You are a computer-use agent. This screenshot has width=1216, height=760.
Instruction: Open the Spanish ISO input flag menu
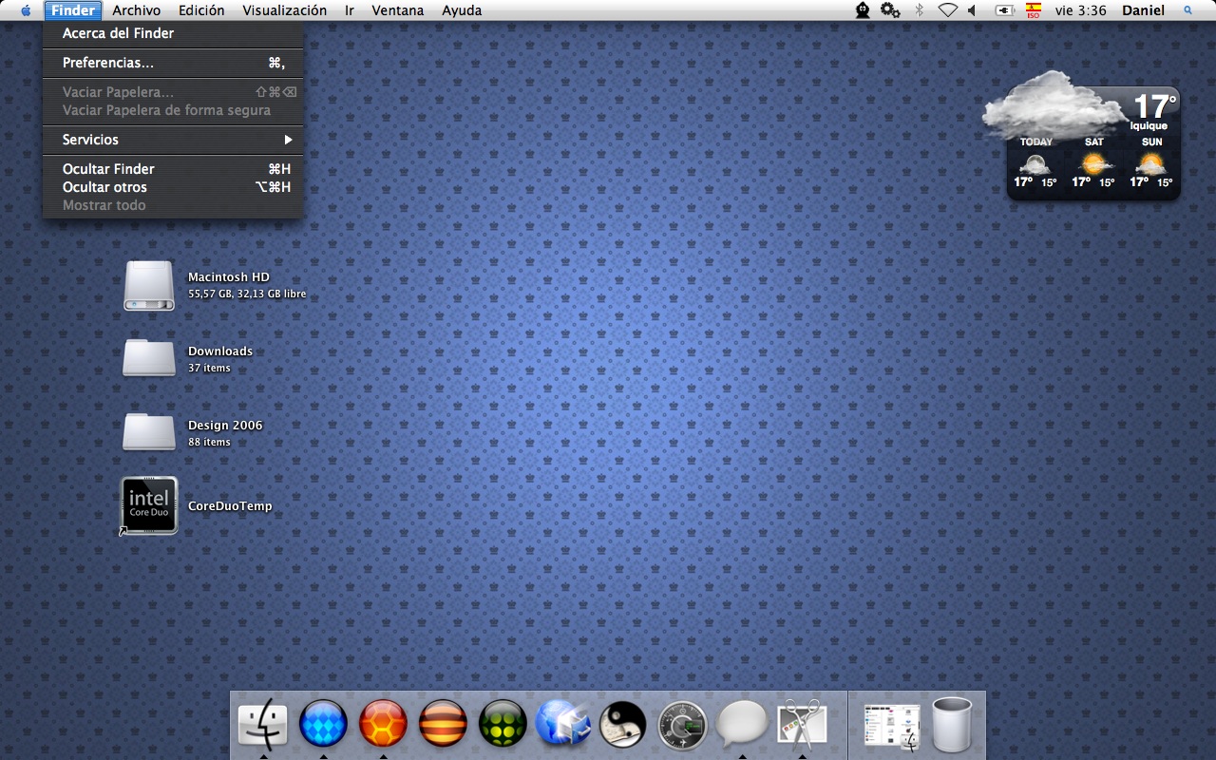(x=1033, y=10)
